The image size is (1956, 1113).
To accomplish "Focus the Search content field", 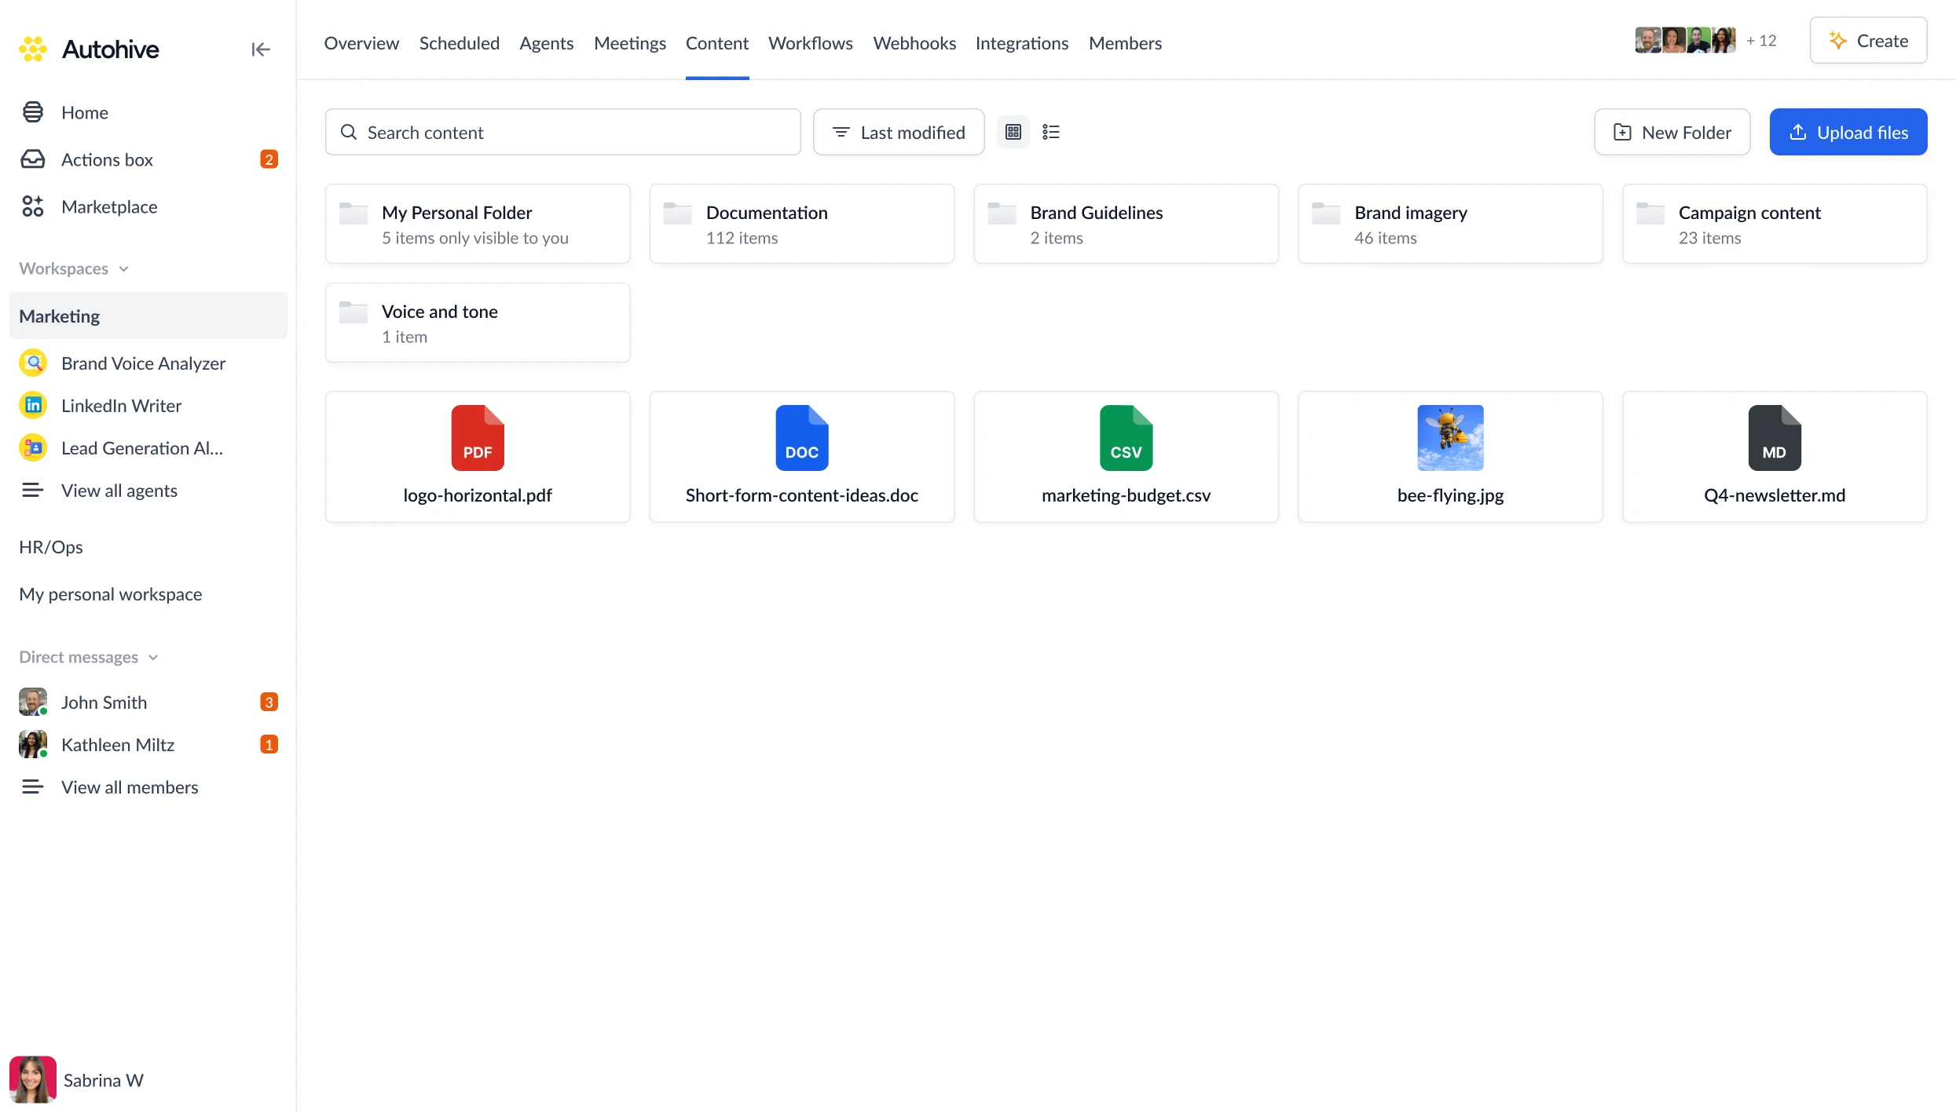I will tap(562, 132).
